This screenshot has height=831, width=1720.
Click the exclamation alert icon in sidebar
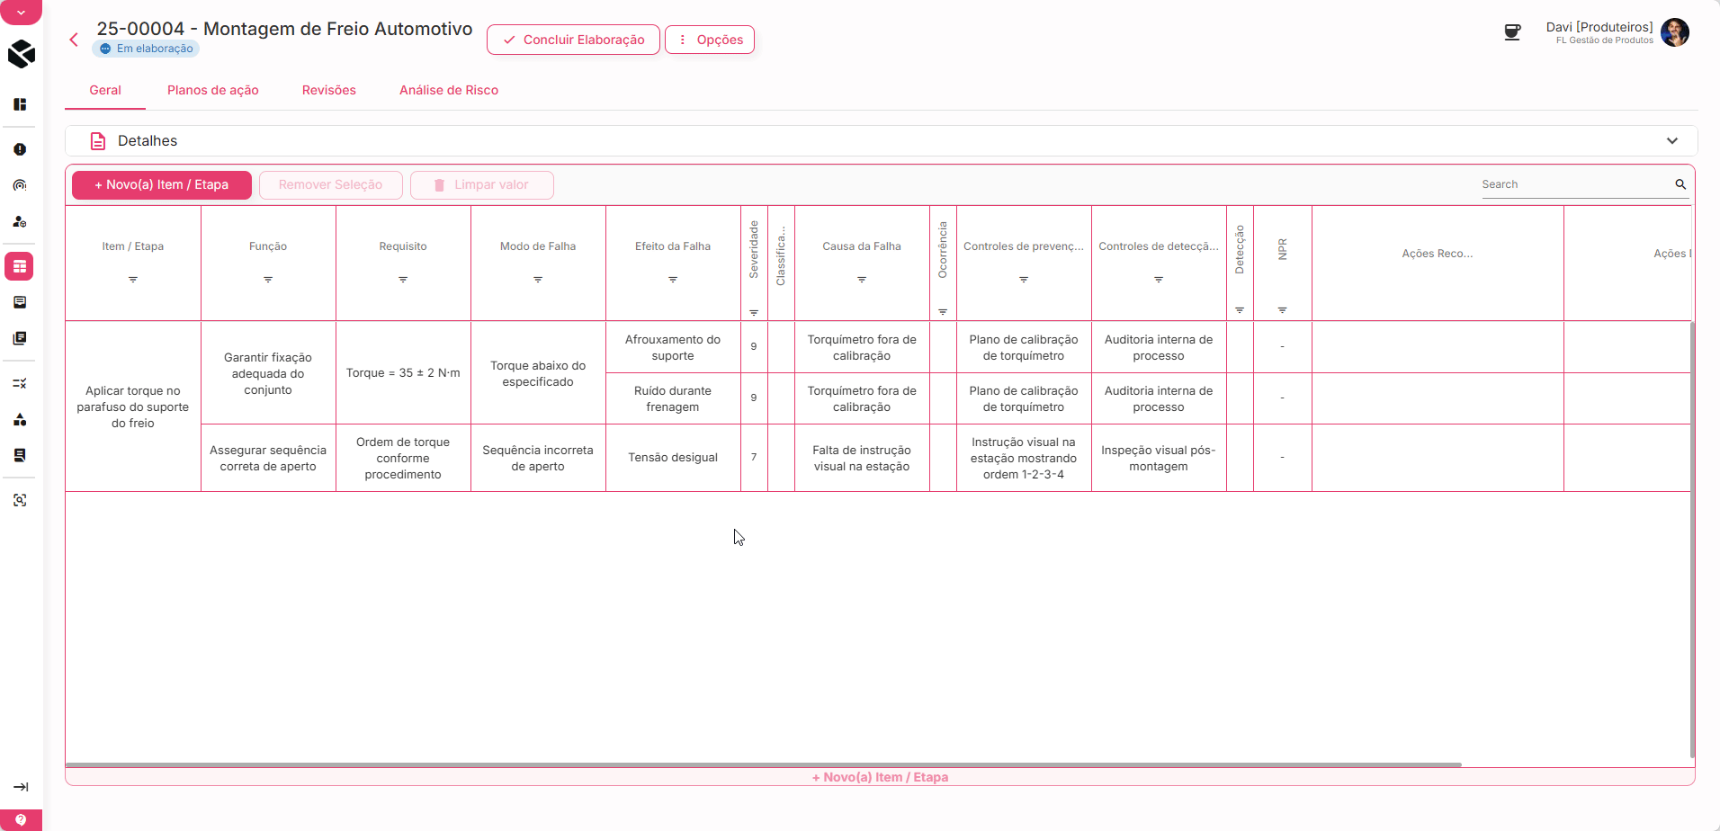[20, 149]
